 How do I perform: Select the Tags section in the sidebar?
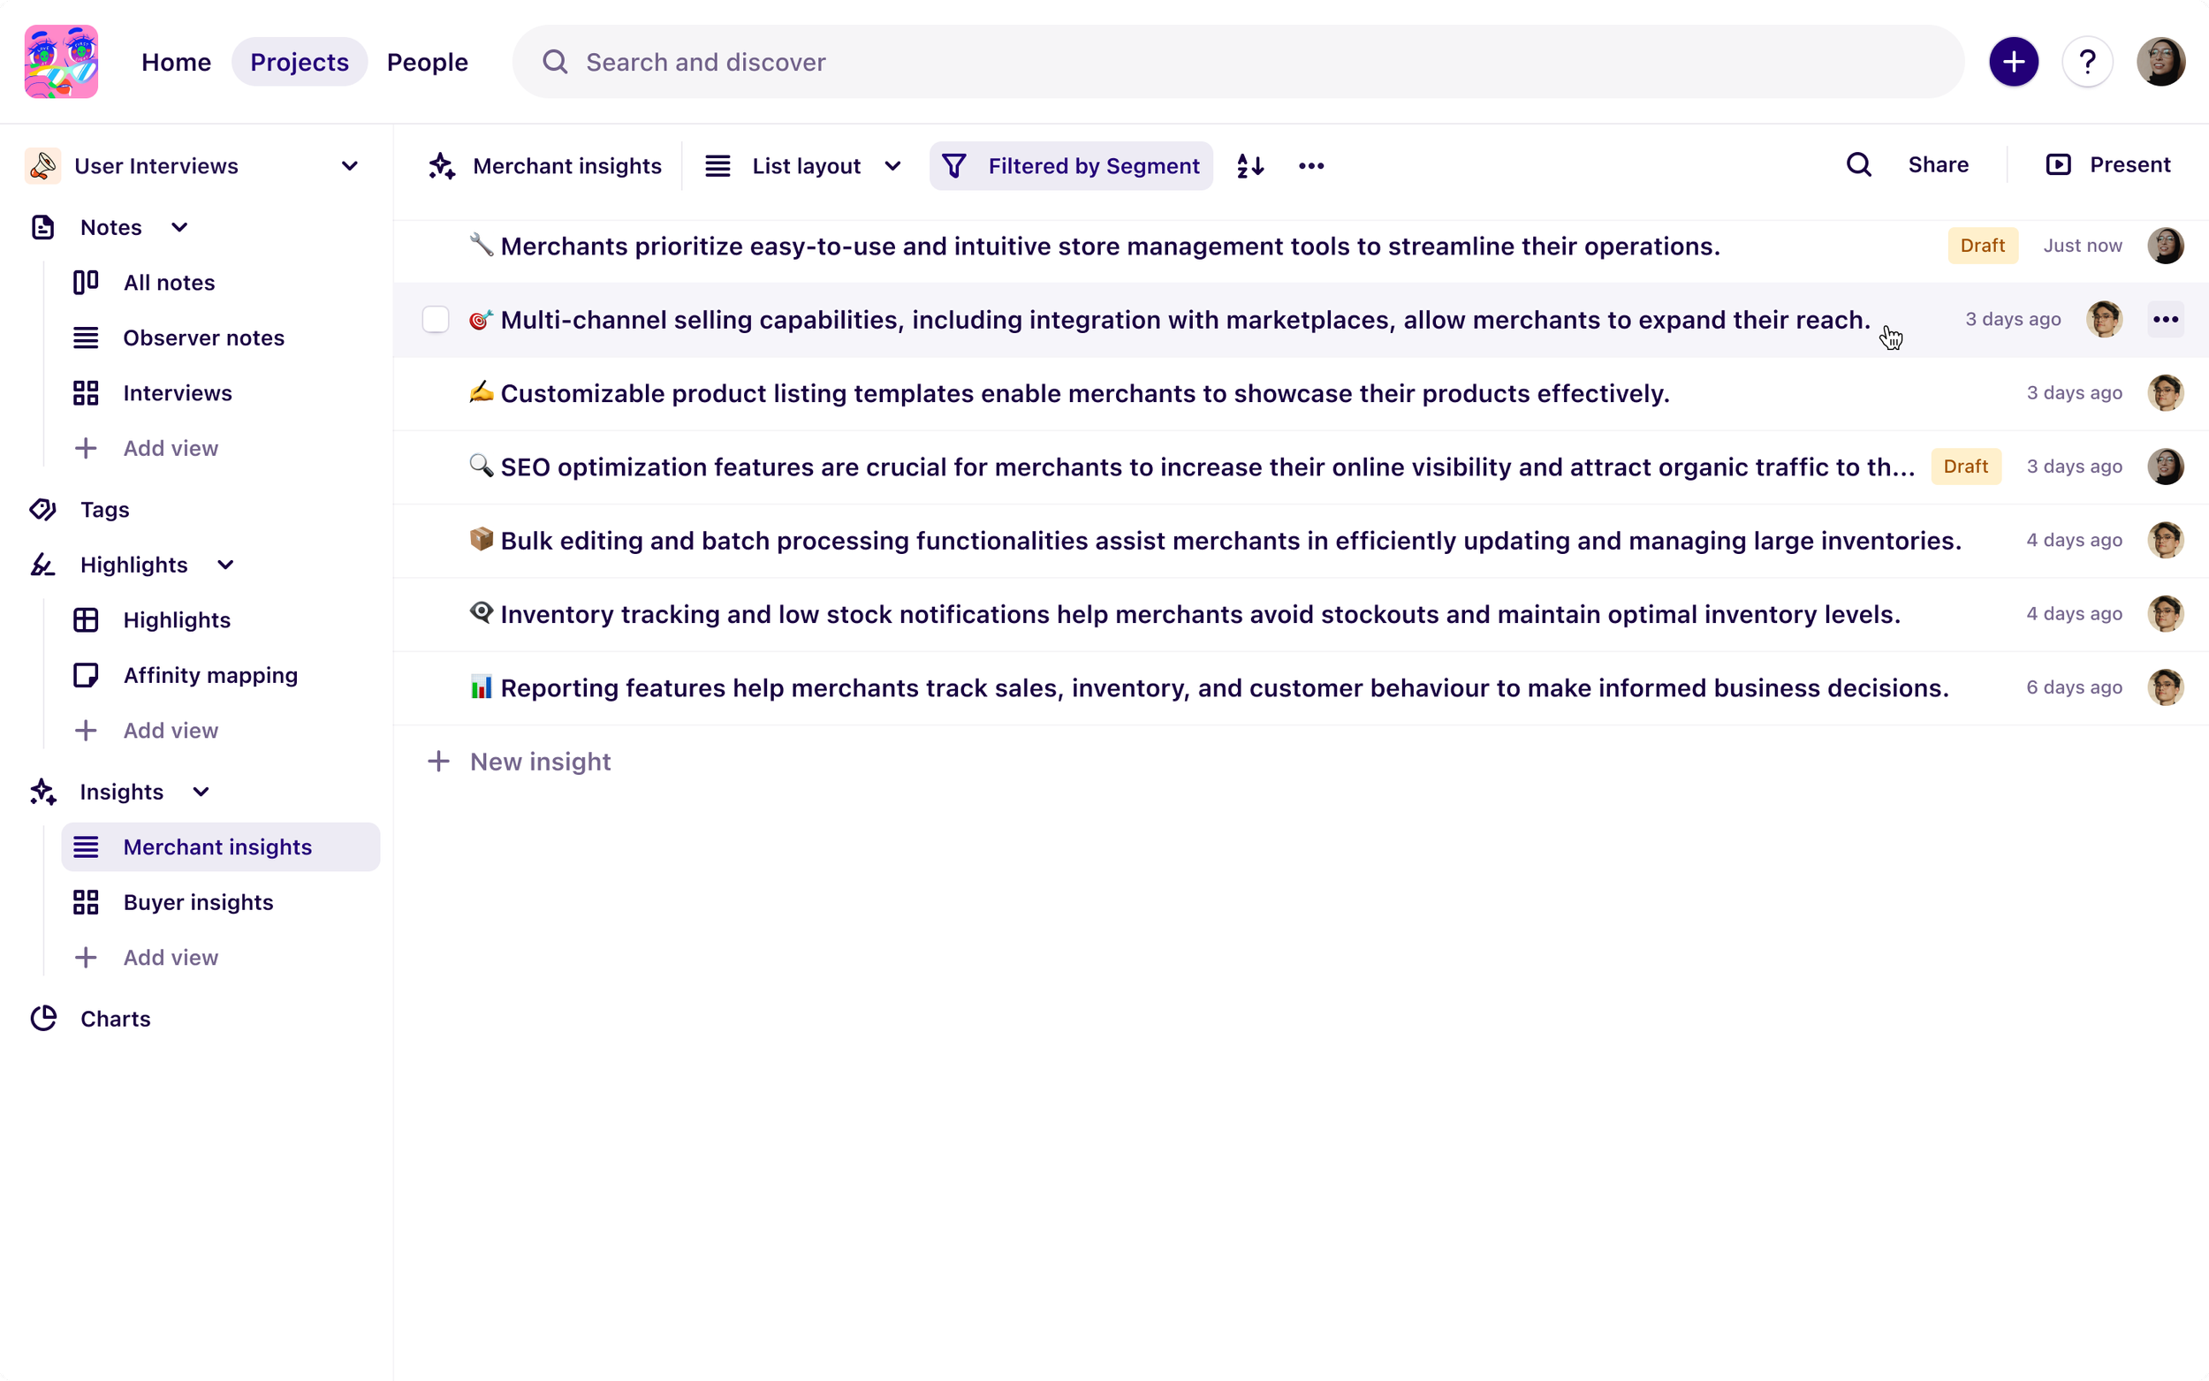coord(103,510)
